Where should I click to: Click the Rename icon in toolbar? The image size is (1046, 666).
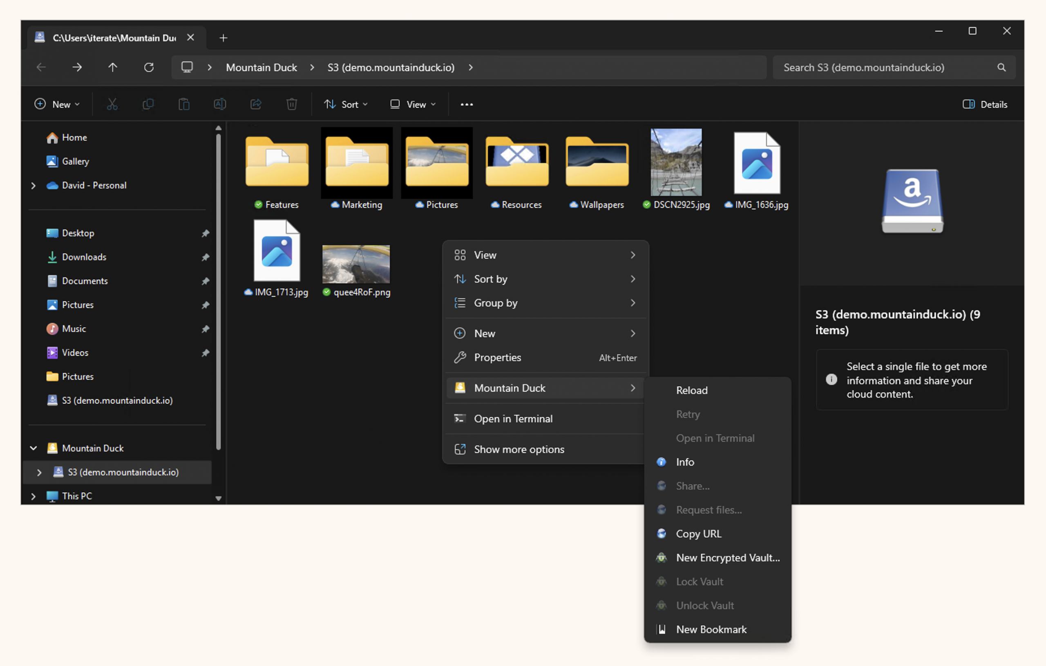pyautogui.click(x=220, y=104)
